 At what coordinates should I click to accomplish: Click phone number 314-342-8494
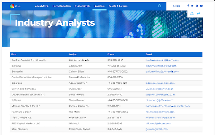115,129
